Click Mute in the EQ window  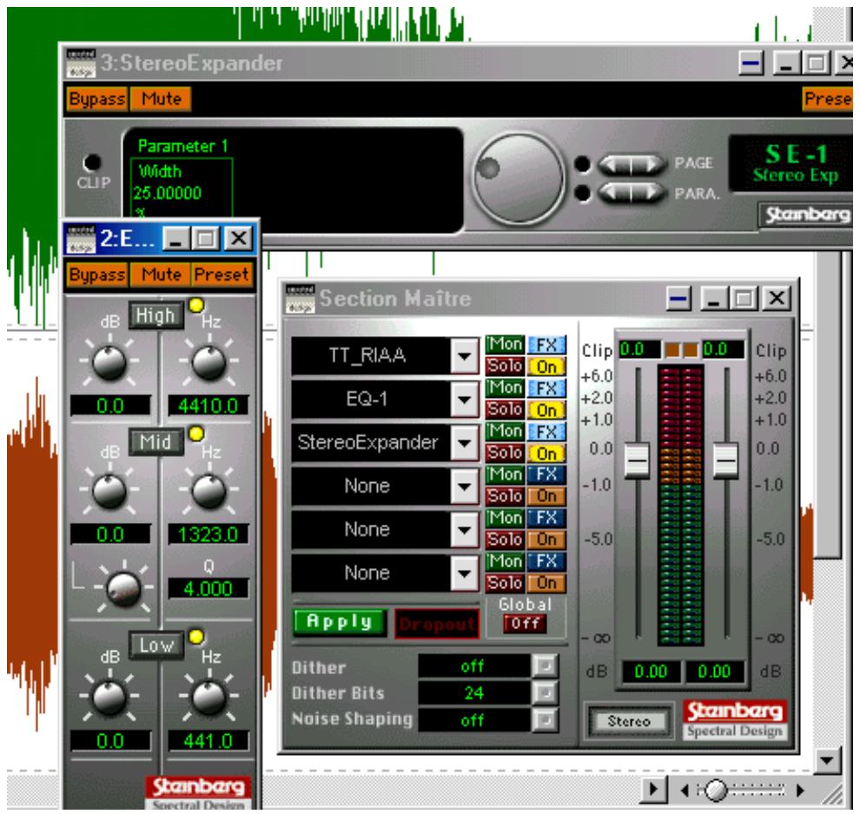pyautogui.click(x=161, y=275)
